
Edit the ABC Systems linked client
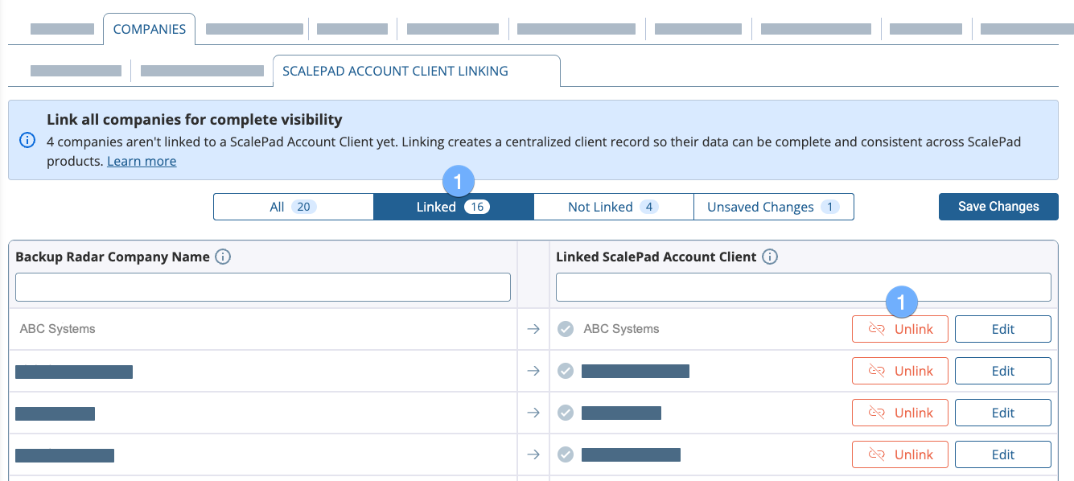(1002, 329)
